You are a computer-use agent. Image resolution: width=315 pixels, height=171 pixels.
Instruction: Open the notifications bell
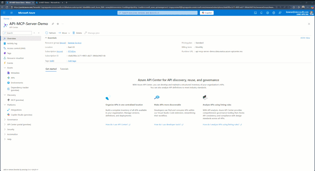pos(261,13)
